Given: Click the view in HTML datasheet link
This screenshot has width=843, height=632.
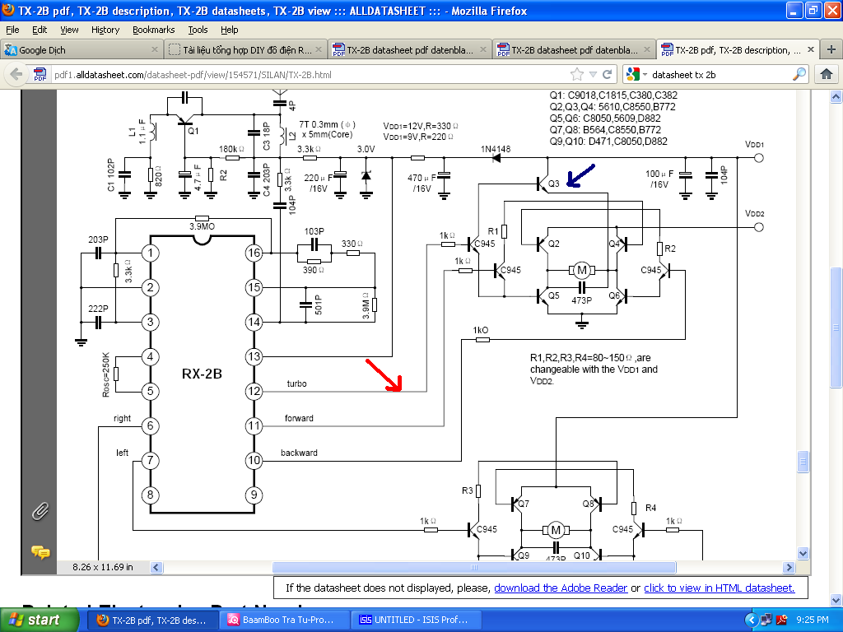Looking at the screenshot, I should 720,588.
